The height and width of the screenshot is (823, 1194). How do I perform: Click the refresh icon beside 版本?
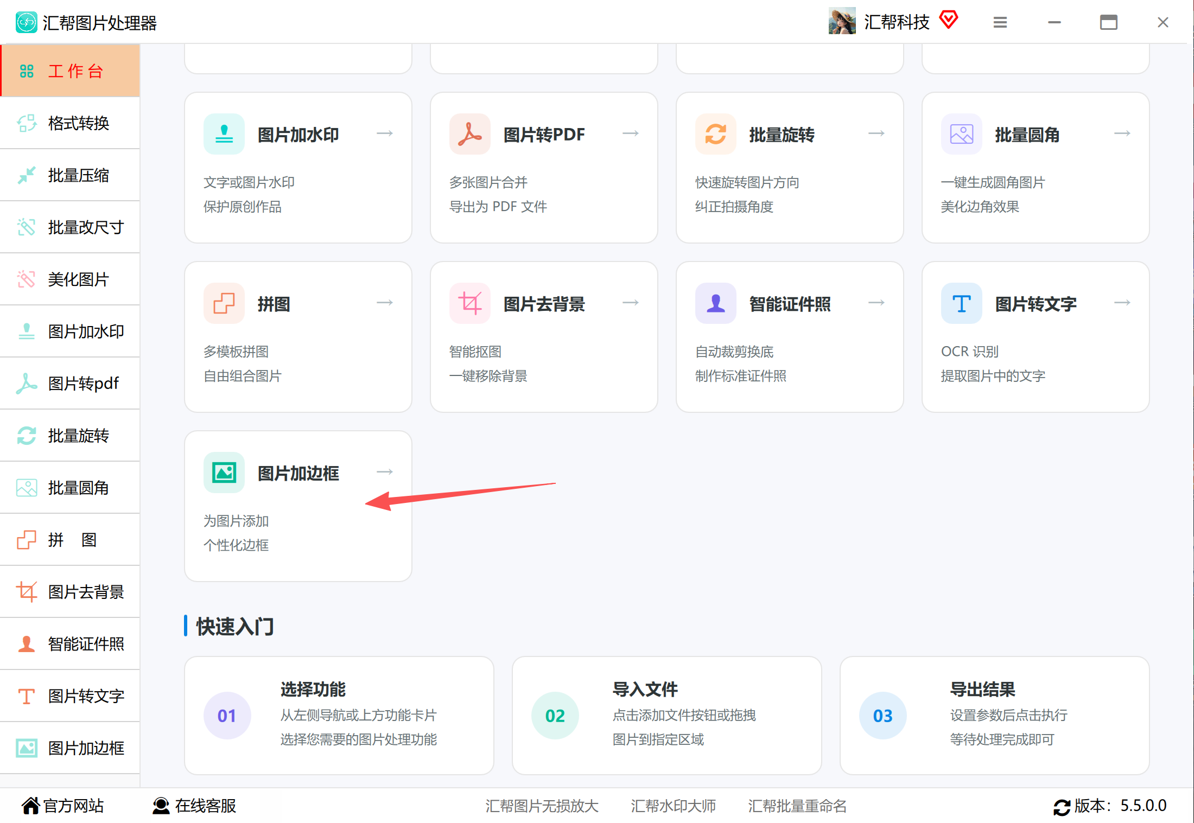click(x=1062, y=807)
